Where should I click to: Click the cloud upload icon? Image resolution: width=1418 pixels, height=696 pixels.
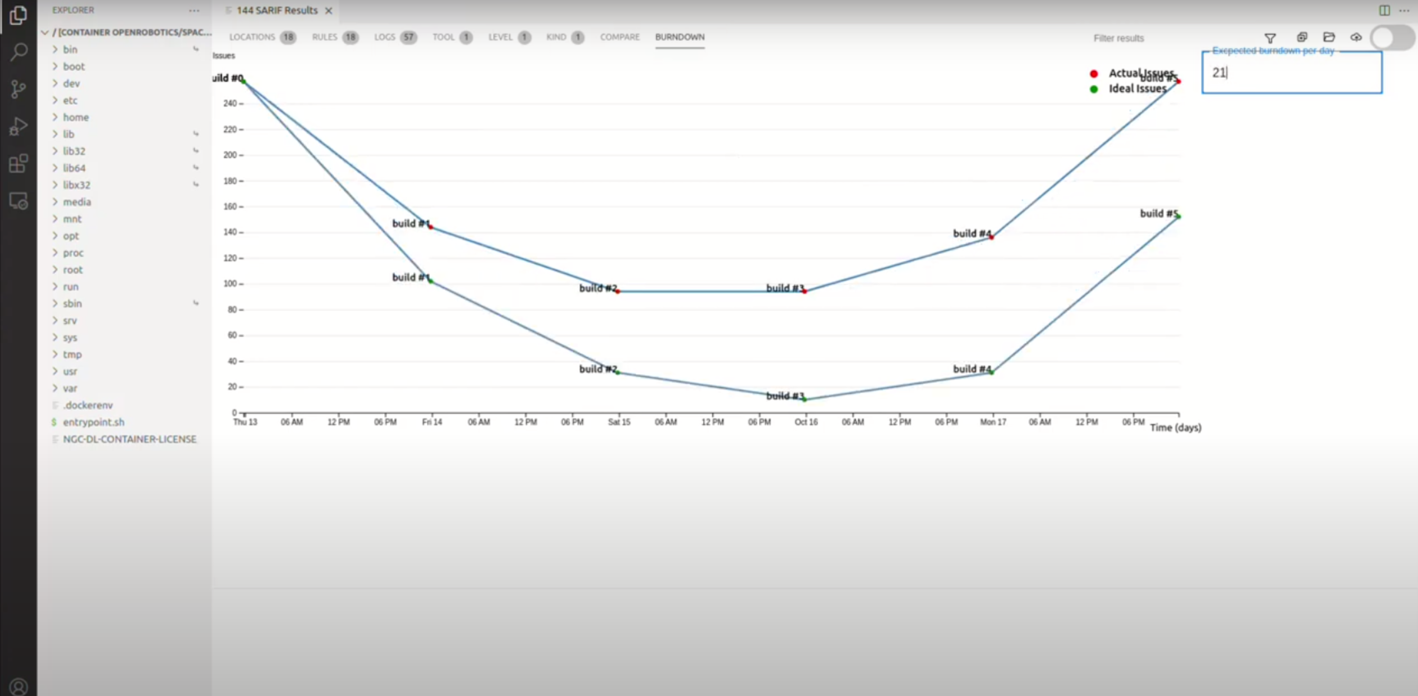pos(1356,37)
